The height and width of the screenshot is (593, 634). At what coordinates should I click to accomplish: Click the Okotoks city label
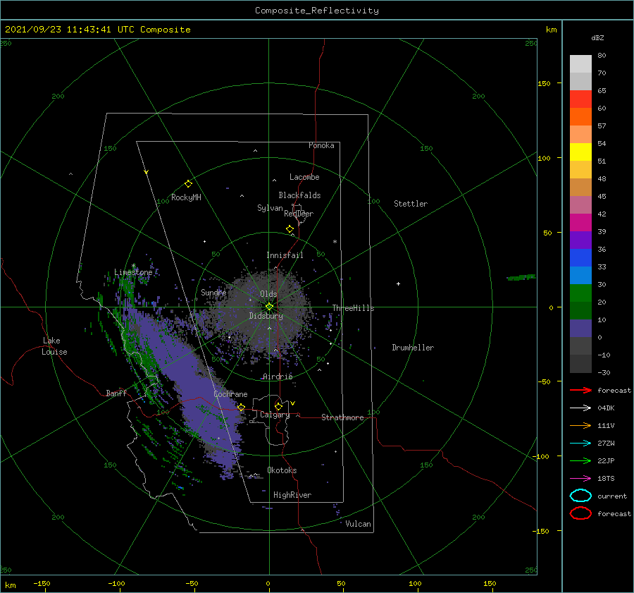coord(282,470)
